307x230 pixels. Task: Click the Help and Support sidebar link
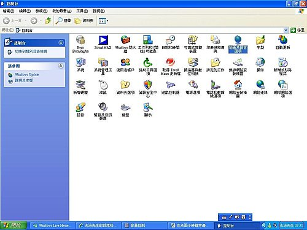(23, 80)
